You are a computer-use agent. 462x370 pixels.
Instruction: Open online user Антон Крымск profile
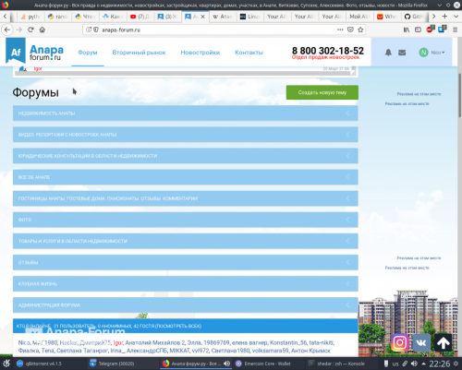pos(310,351)
